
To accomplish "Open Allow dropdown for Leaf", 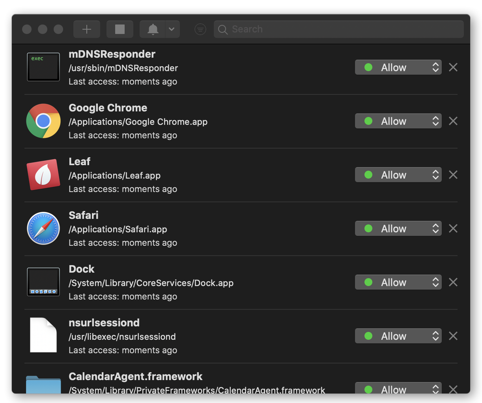I will click(398, 175).
